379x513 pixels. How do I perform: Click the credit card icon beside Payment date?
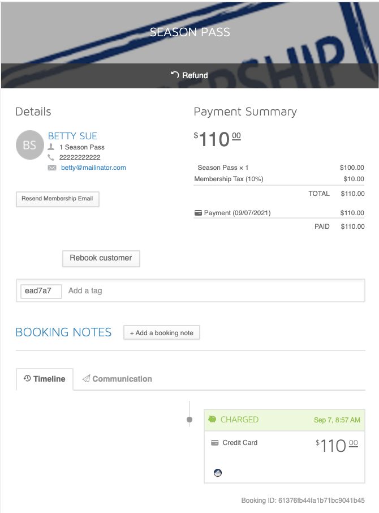tap(198, 213)
